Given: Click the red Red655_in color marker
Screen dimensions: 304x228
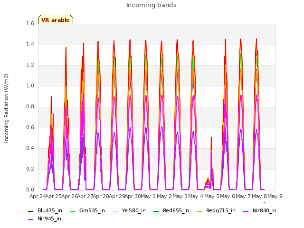Looking at the screenshot, I should click(x=156, y=211).
